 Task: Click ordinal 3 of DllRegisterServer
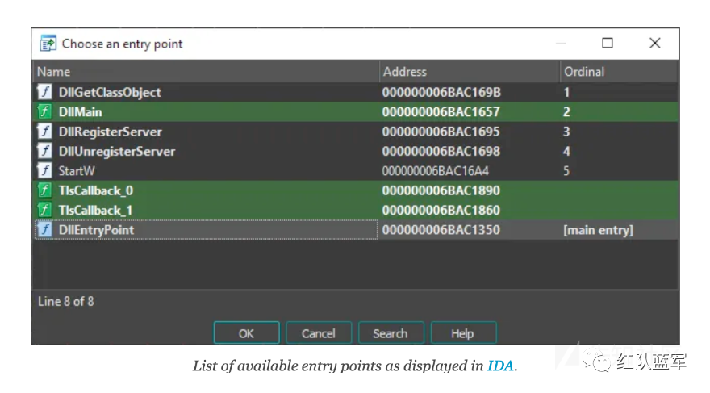pos(566,132)
